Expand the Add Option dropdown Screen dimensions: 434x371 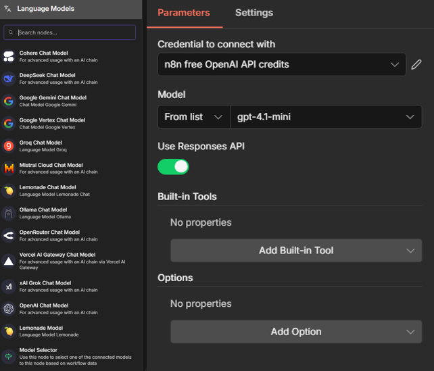[x=296, y=332]
